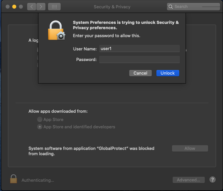The height and width of the screenshot is (191, 223).
Task: Click the gray zoom window button
Action: pyautogui.click(x=21, y=7)
